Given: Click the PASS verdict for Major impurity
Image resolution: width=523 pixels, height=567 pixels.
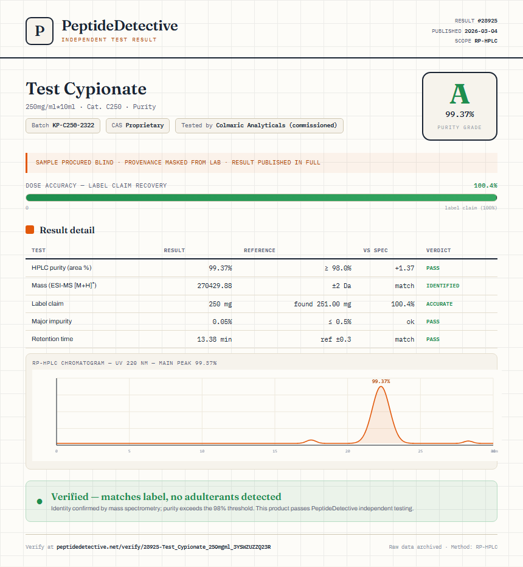Looking at the screenshot, I should [x=433, y=322].
